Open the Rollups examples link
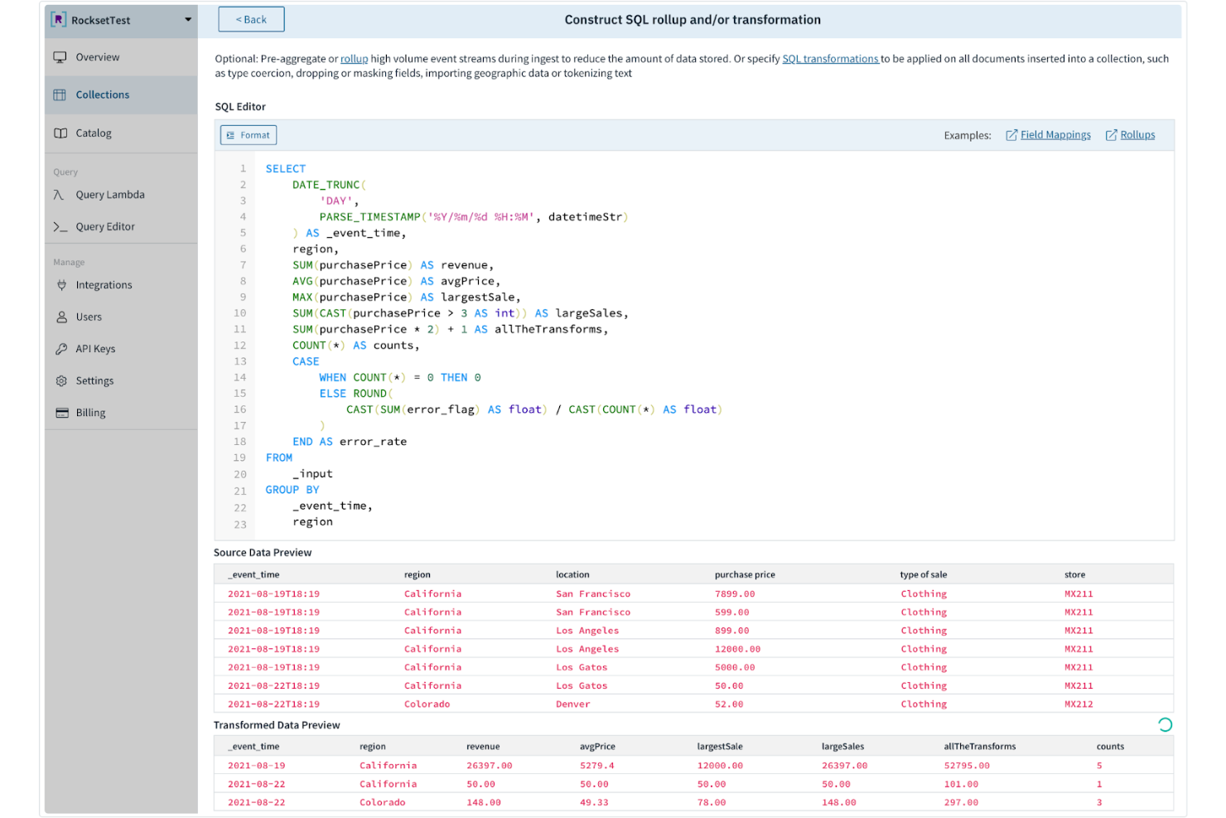This screenshot has width=1226, height=818. (1137, 135)
